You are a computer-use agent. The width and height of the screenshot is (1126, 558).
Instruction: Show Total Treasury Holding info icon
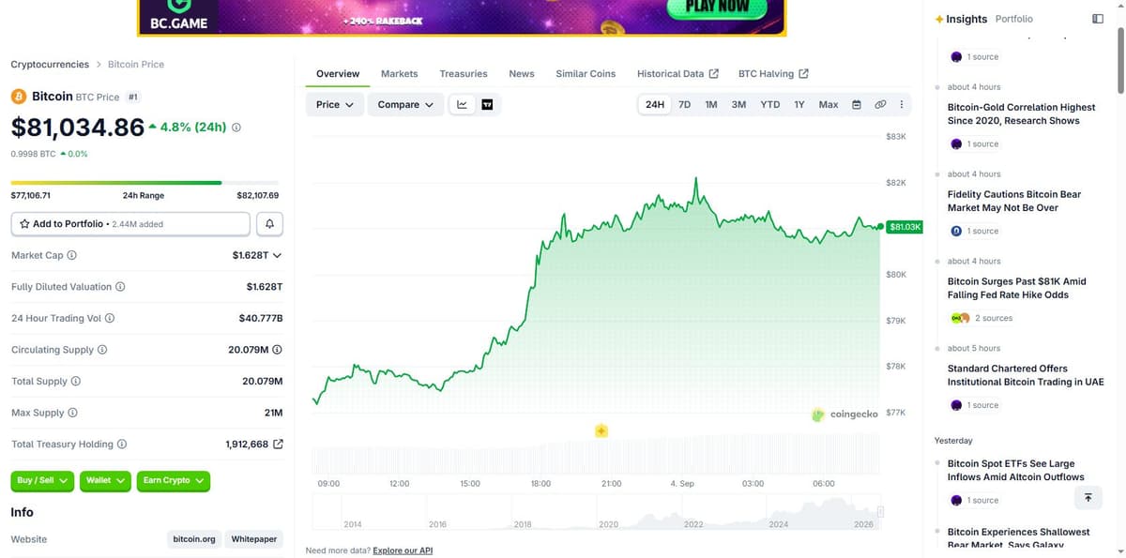[122, 445]
